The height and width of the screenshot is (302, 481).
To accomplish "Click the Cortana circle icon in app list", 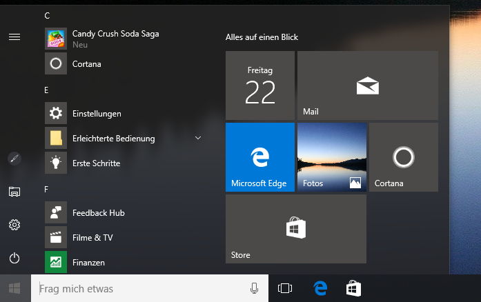I will [56, 63].
